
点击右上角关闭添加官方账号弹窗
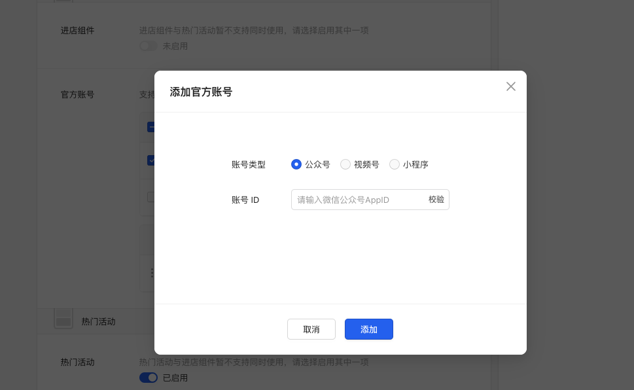coord(511,86)
